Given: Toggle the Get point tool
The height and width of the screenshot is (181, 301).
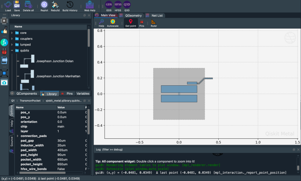Looking at the screenshot, I should point(131,23).
